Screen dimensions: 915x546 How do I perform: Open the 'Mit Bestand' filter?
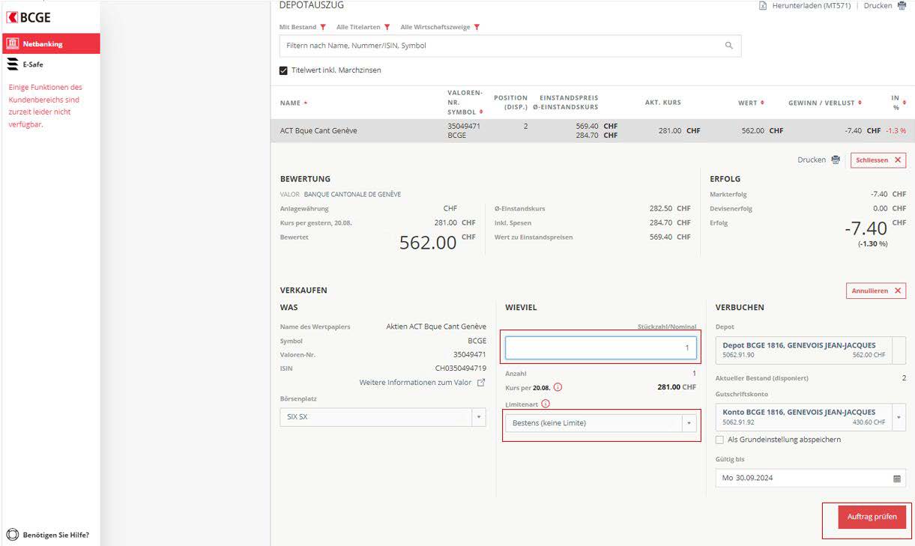pos(303,27)
